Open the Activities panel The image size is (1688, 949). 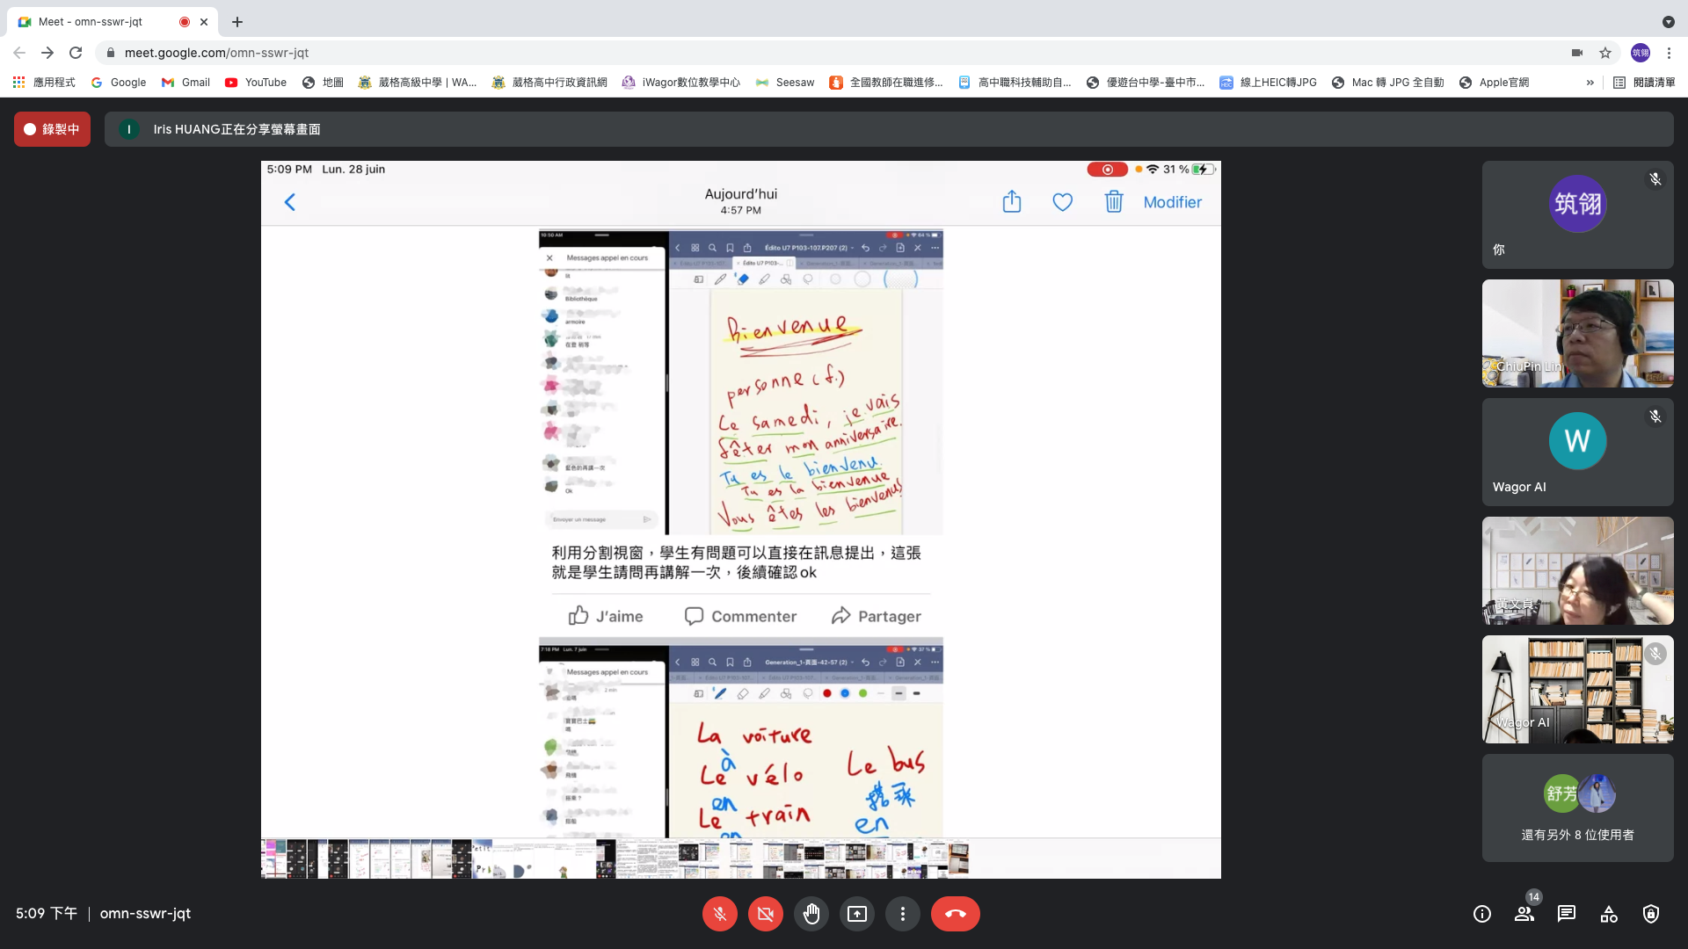click(1608, 914)
